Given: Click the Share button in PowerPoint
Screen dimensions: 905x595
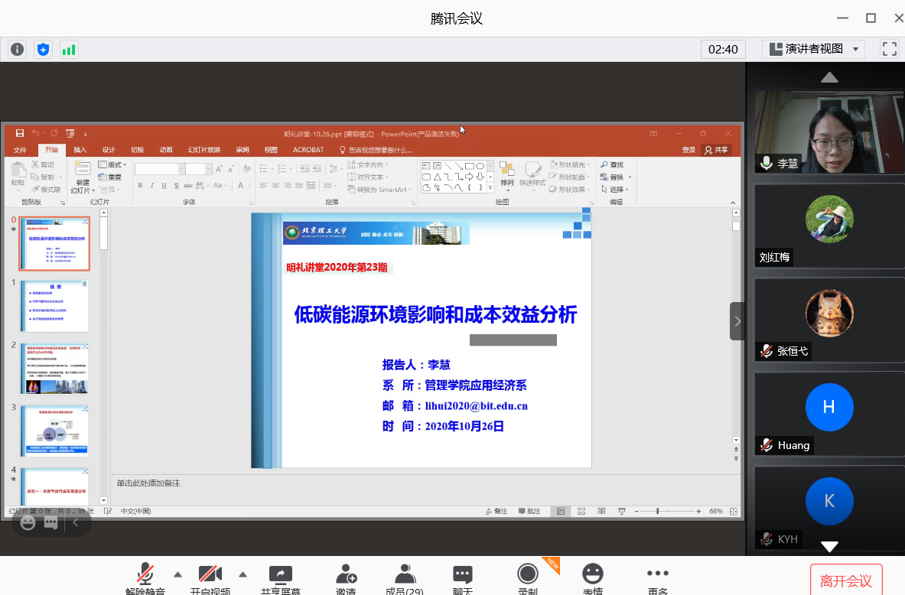Looking at the screenshot, I should (716, 150).
